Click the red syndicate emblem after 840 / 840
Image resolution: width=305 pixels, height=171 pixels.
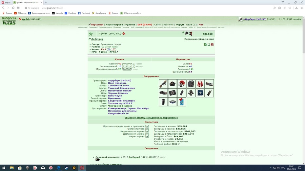[x=124, y=34]
